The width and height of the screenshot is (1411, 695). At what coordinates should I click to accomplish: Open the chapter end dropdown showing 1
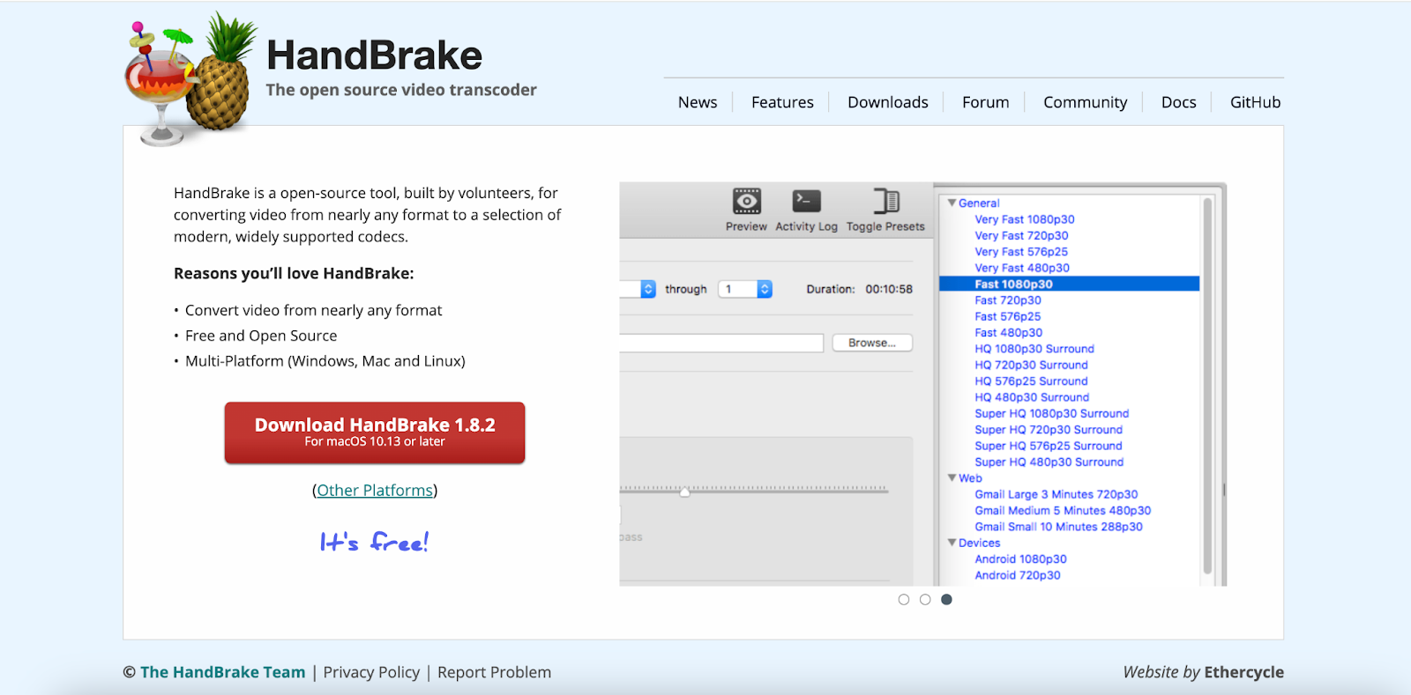coord(745,289)
